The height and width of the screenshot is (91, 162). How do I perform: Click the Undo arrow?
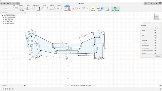pyautogui.click(x=11, y=3)
